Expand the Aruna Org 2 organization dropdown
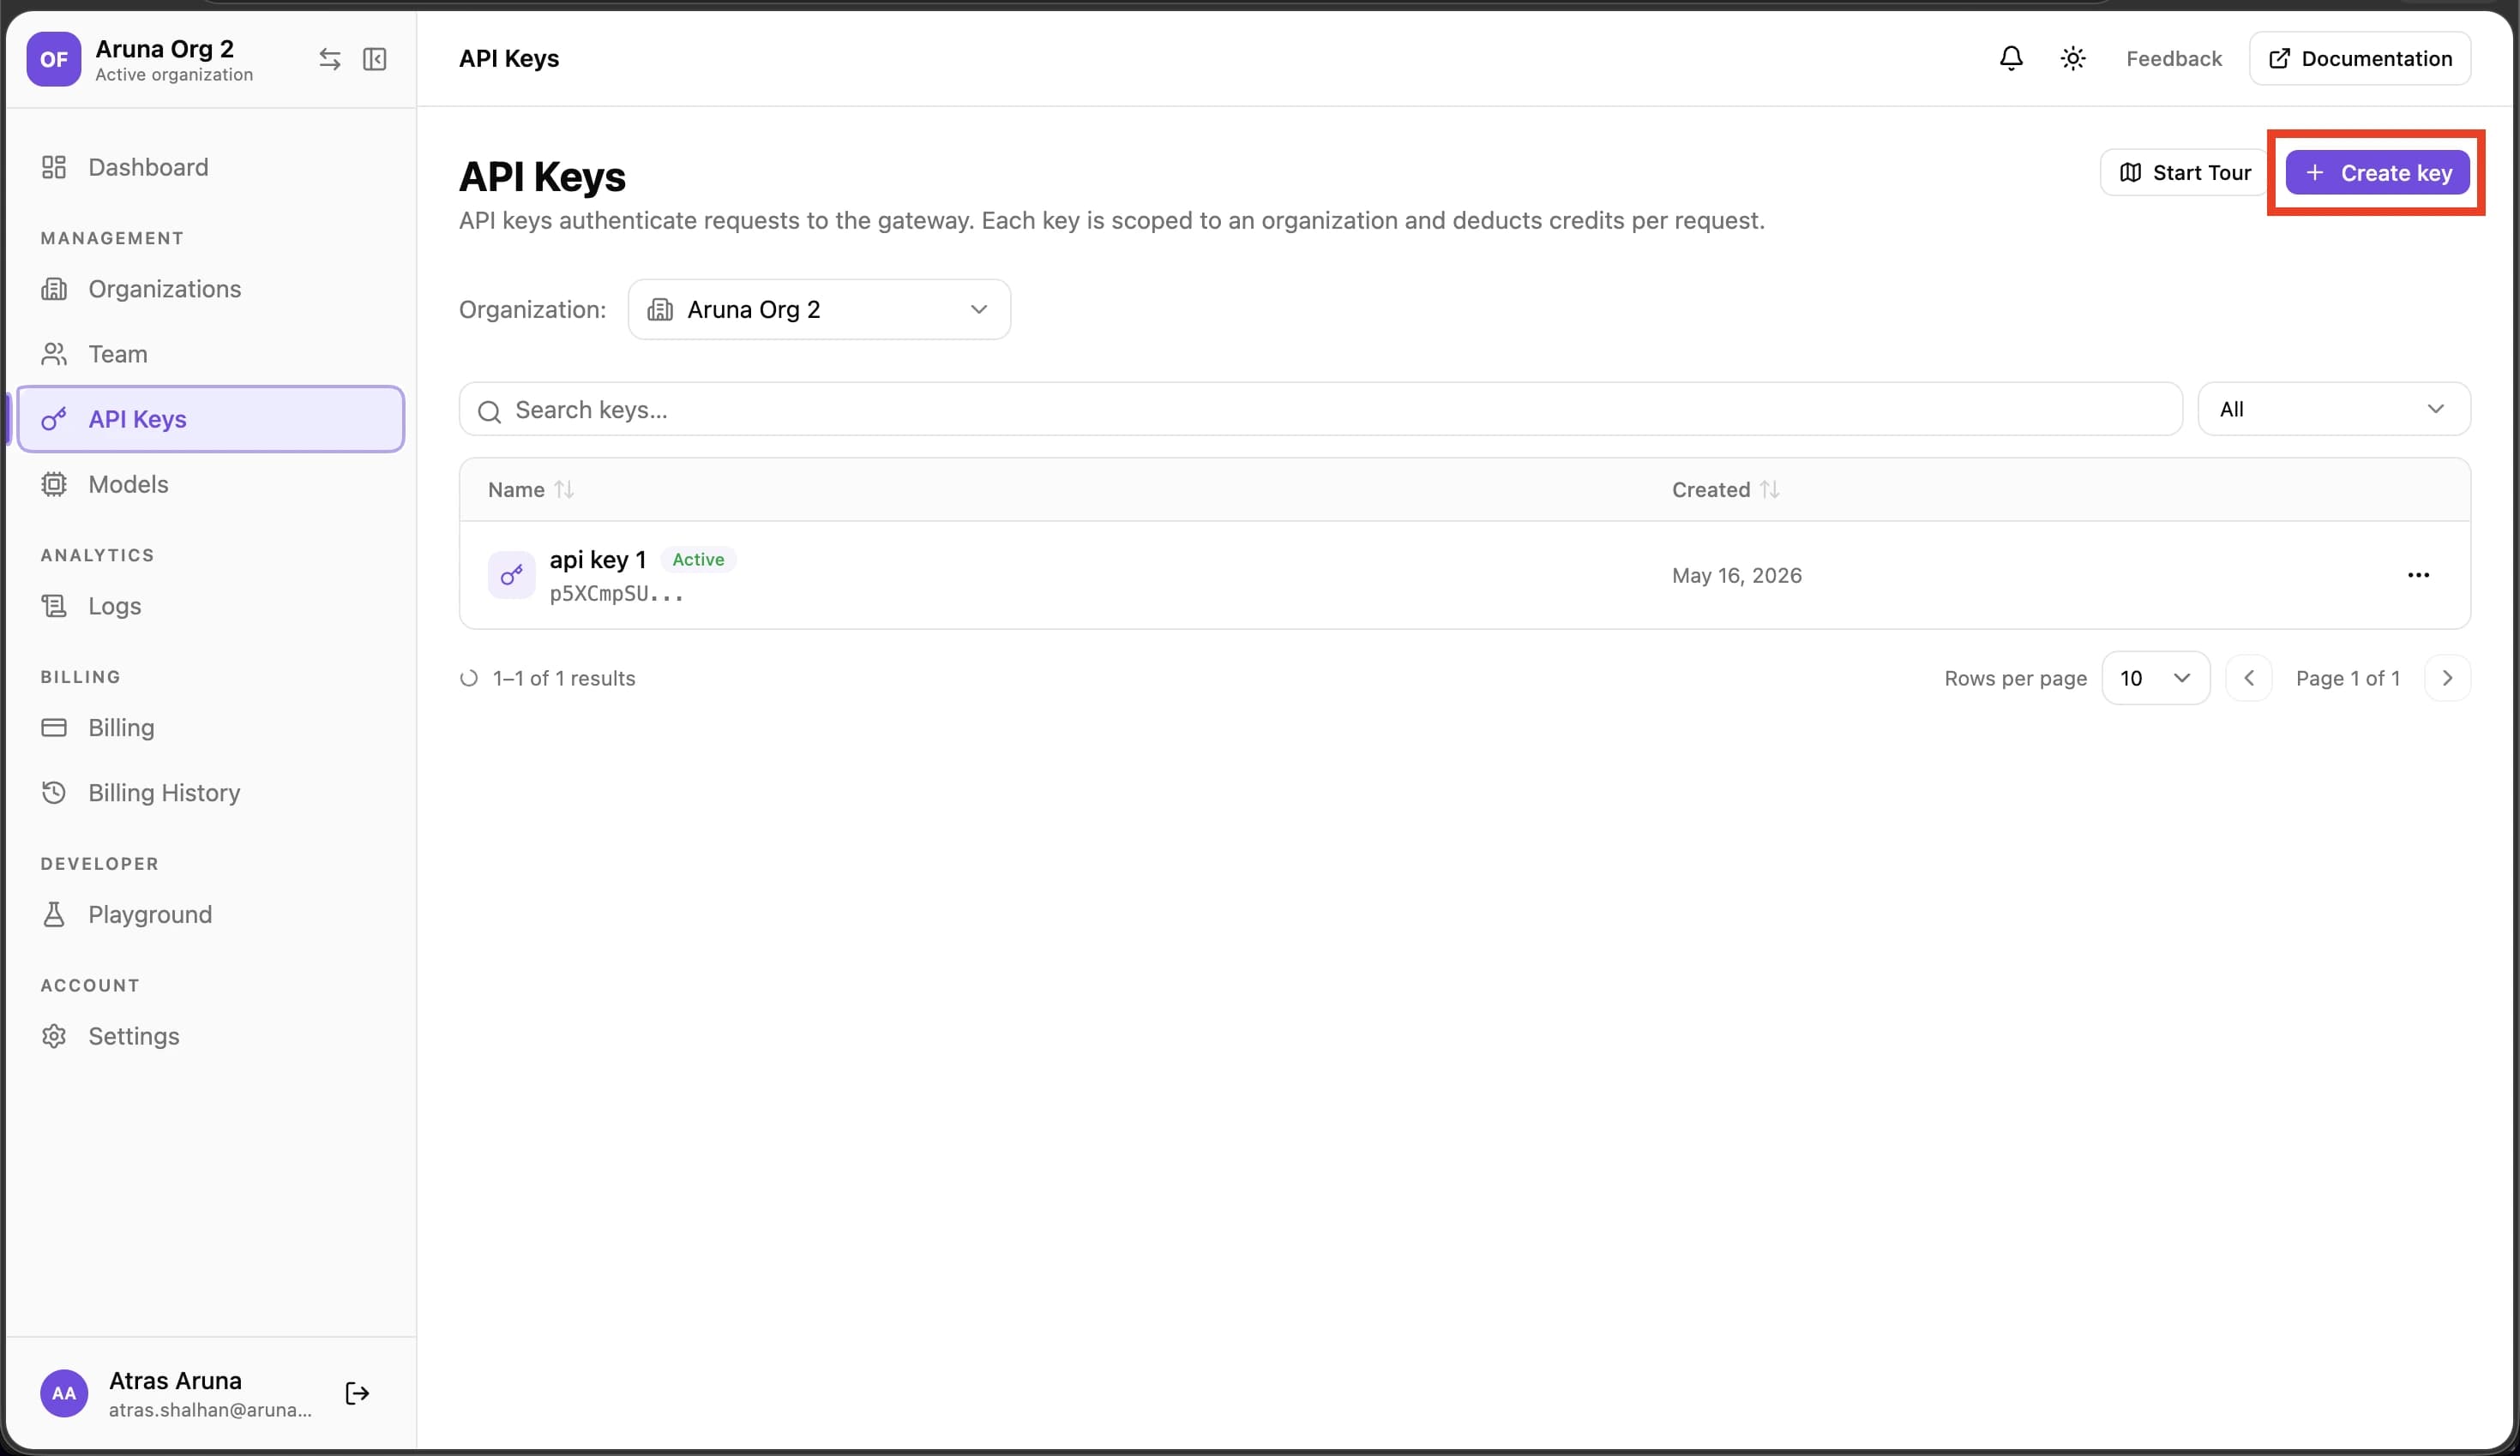2520x1456 pixels. click(819, 309)
